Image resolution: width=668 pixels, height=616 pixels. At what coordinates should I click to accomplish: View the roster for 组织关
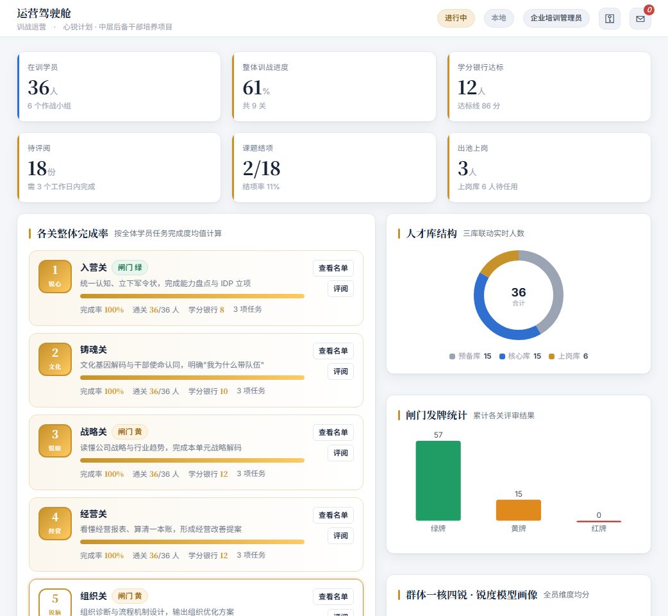pos(333,596)
